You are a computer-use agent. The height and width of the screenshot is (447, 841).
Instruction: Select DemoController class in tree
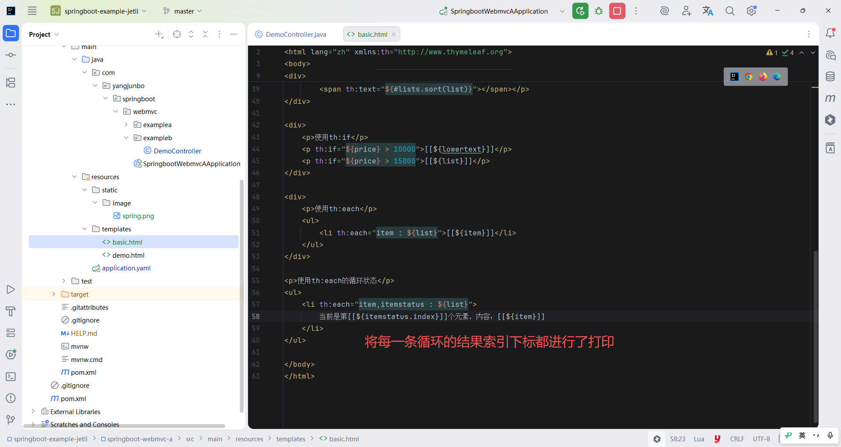pyautogui.click(x=177, y=151)
